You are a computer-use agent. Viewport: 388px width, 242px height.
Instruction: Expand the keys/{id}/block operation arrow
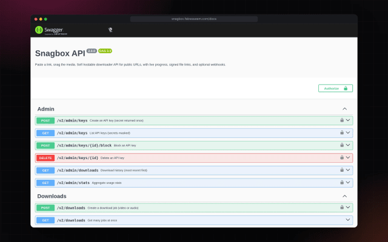(348, 145)
